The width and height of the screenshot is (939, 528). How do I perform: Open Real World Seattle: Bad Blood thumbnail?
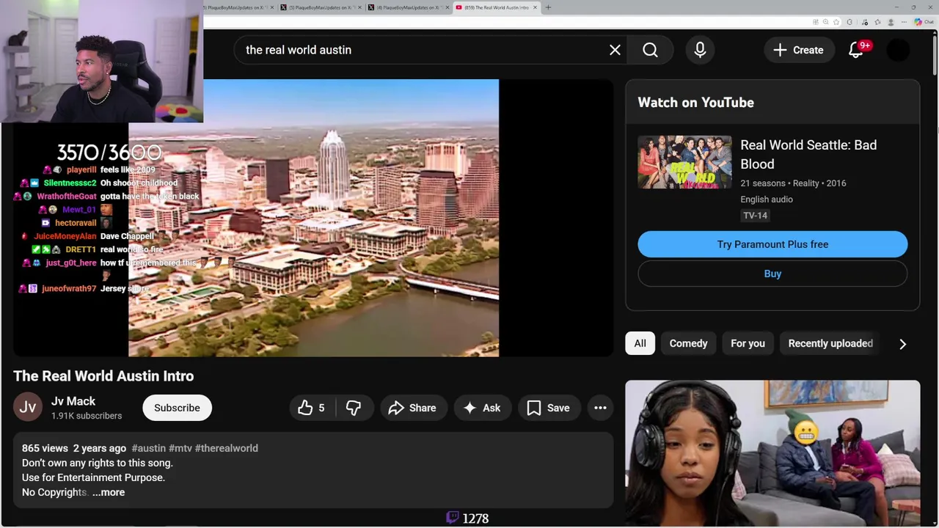click(x=684, y=162)
